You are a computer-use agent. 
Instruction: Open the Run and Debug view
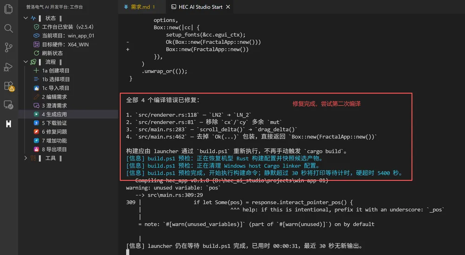click(8, 67)
